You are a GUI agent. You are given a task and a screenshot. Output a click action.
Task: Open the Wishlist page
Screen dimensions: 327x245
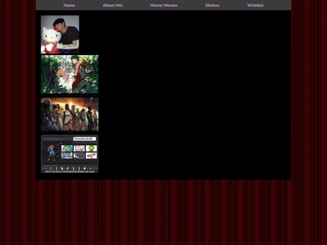point(256,5)
